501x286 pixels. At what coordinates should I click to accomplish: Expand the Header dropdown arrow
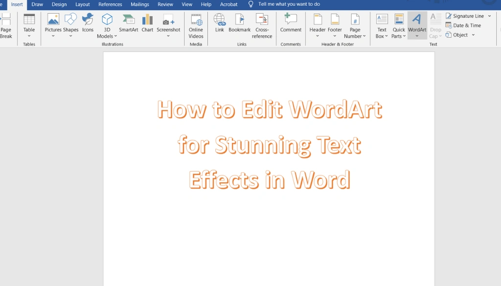click(x=318, y=36)
